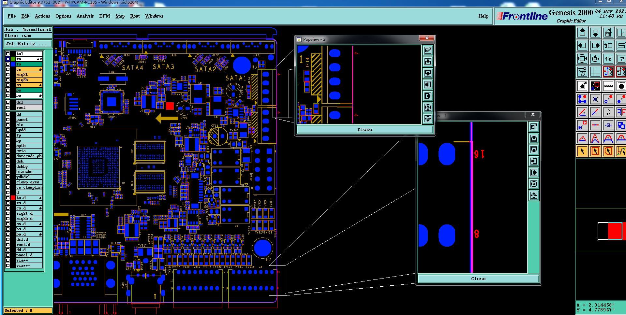626x315 pixels.
Task: Click the rotate feature tool icon
Action: click(608, 112)
